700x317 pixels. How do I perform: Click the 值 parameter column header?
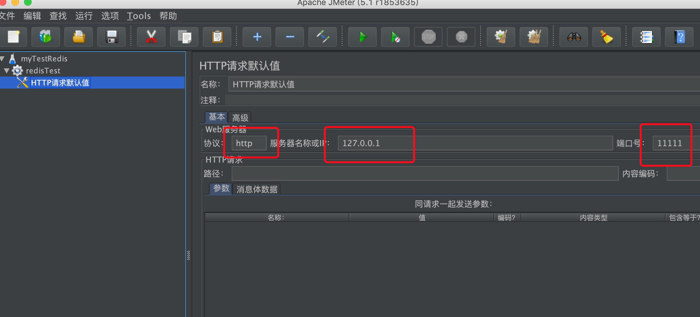pos(422,218)
